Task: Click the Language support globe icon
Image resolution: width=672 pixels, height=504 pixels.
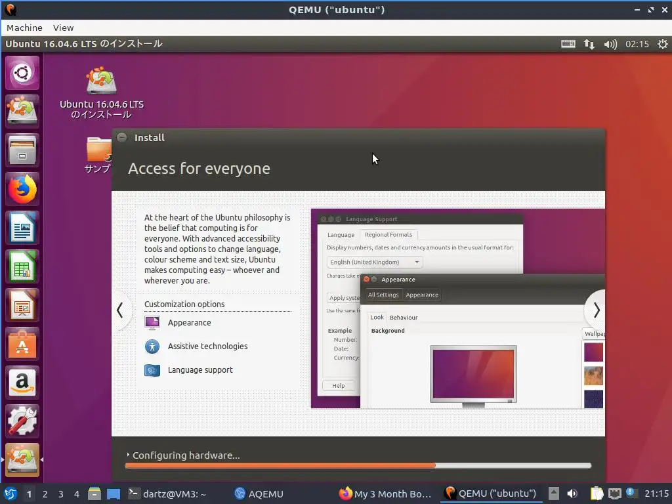Action: (x=152, y=370)
